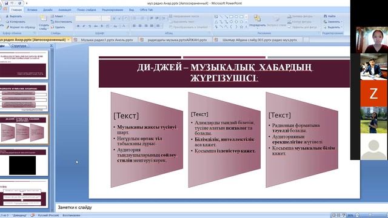Image resolution: width=388 pixels, height=218 pixels.
Task: Click Вырезать (Cut) in clipboard group
Action: (14, 16)
